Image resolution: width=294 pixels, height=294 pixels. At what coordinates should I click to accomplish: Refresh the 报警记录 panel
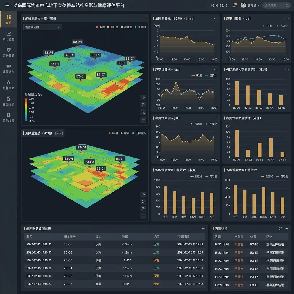tap(280, 229)
